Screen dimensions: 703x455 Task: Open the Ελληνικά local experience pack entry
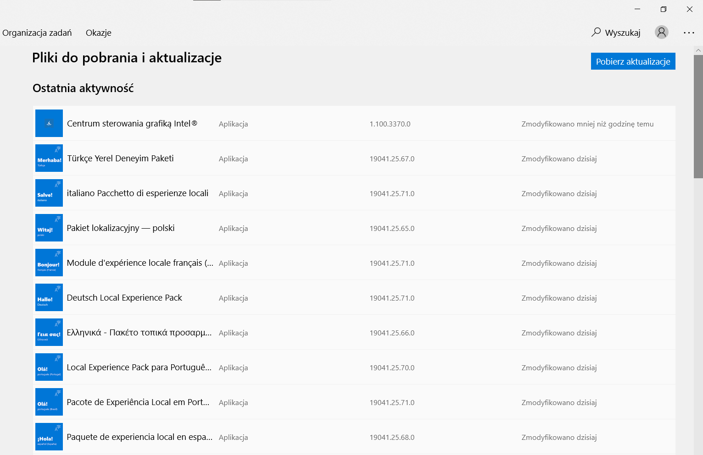(x=354, y=332)
